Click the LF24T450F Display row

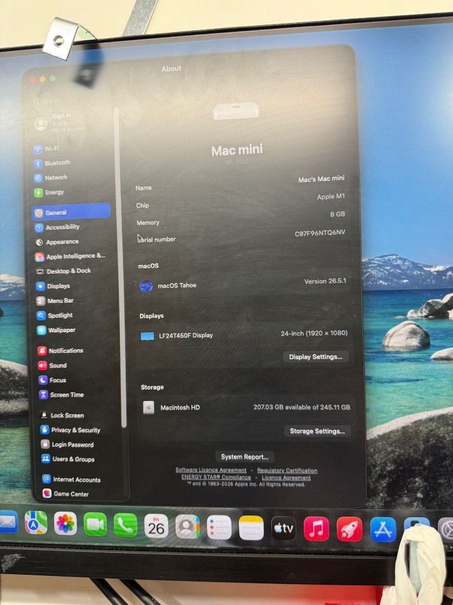[x=244, y=334]
